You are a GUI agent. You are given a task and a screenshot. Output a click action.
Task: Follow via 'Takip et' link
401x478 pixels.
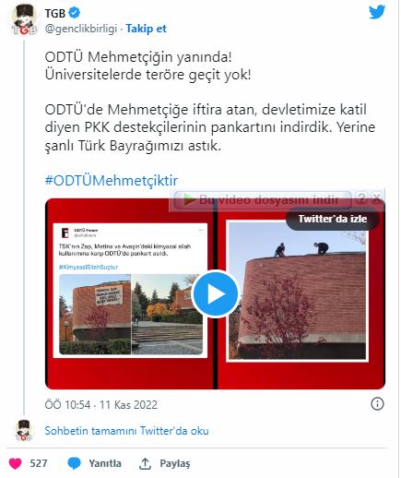pyautogui.click(x=147, y=29)
